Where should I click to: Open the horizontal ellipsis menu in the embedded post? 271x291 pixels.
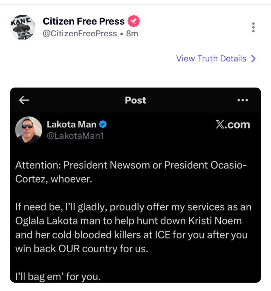(x=243, y=100)
